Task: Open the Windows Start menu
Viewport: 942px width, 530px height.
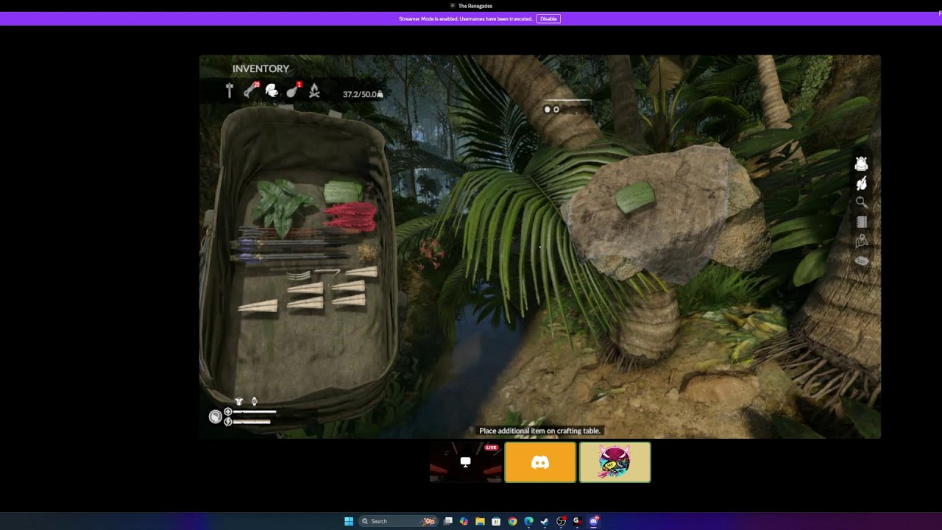Action: (x=349, y=521)
